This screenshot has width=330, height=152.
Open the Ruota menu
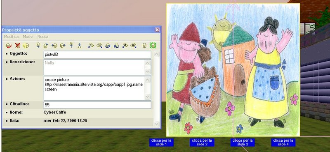[x=43, y=37]
